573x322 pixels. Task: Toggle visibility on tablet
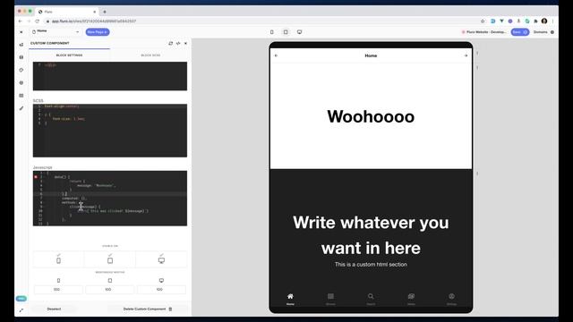[110, 258]
